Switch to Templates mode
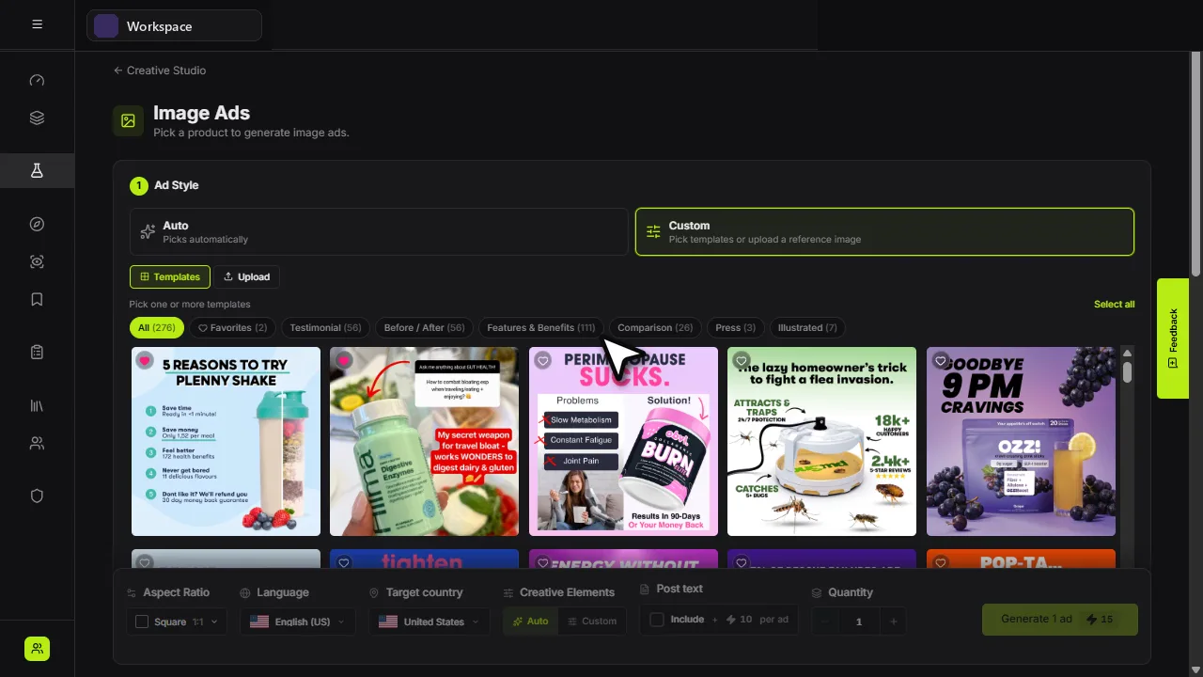The width and height of the screenshot is (1203, 677). pyautogui.click(x=170, y=276)
